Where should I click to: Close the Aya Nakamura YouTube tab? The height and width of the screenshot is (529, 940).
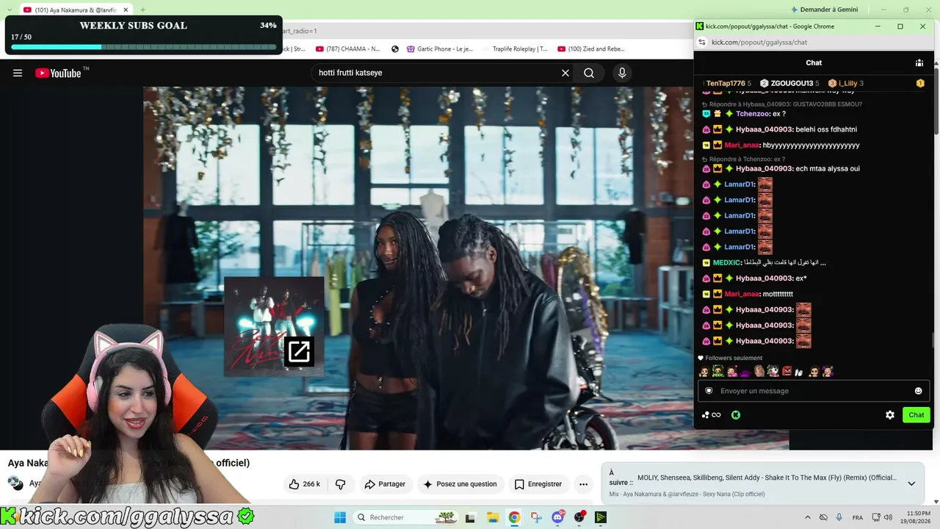[126, 10]
